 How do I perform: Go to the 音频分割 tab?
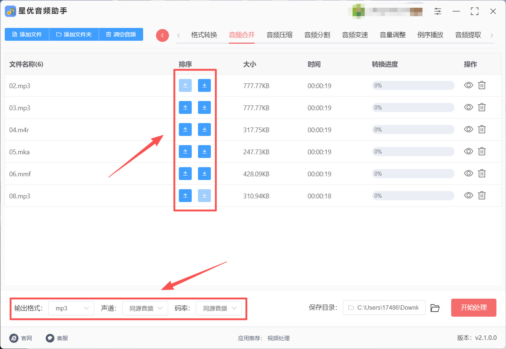[317, 35]
